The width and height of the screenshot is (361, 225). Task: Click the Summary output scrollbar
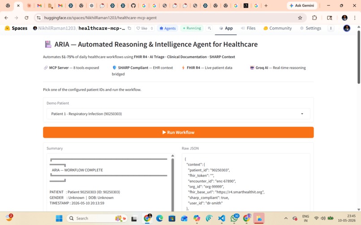point(173,185)
